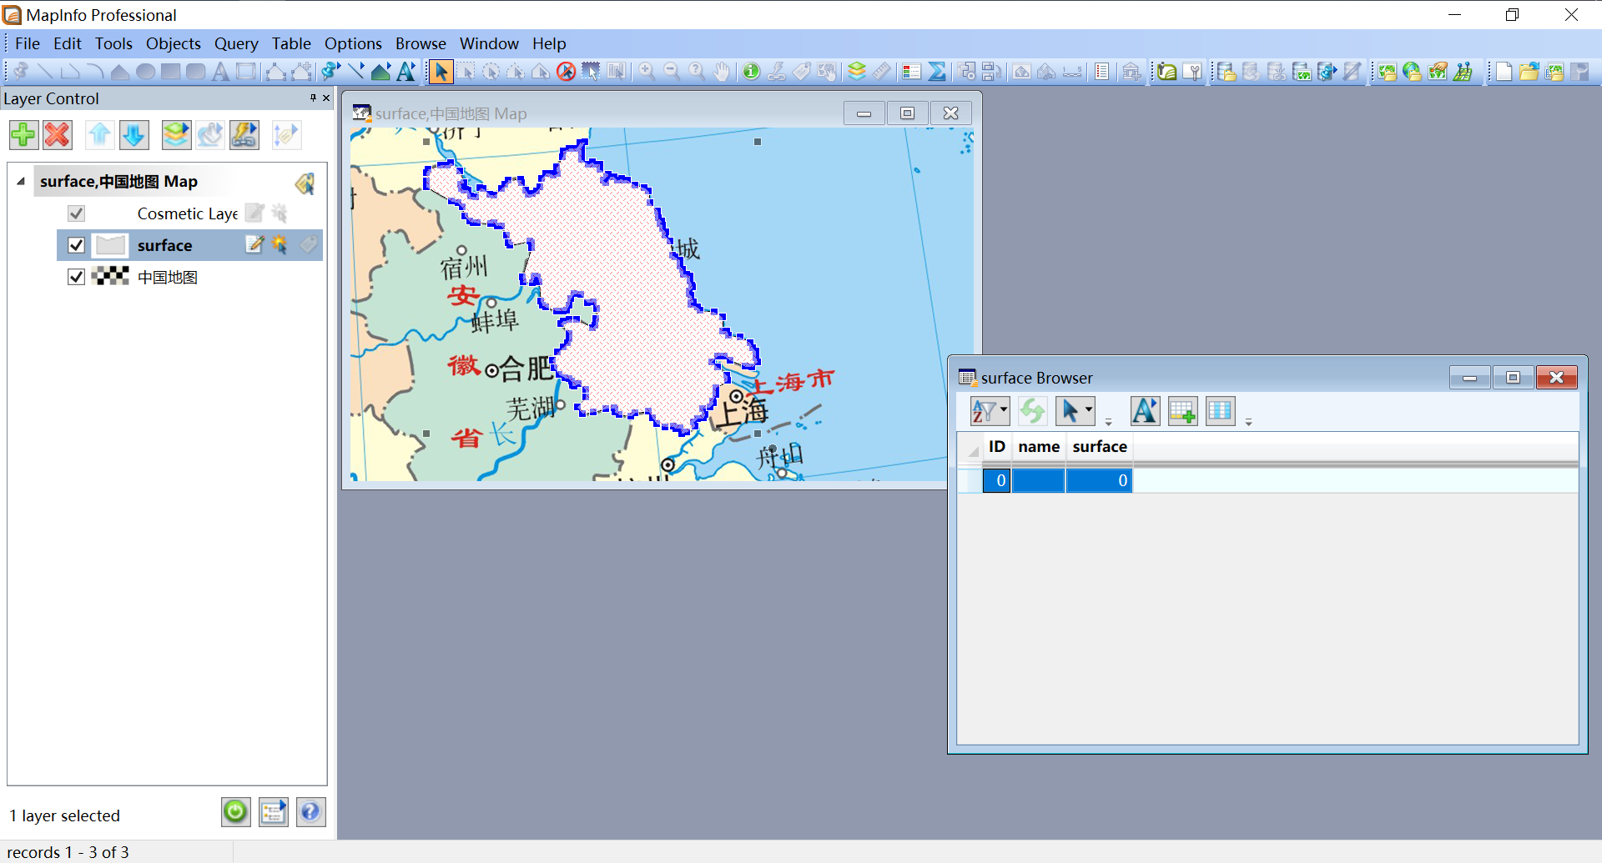Image resolution: width=1602 pixels, height=863 pixels.
Task: Click the ID column header in Browser
Action: tap(997, 447)
